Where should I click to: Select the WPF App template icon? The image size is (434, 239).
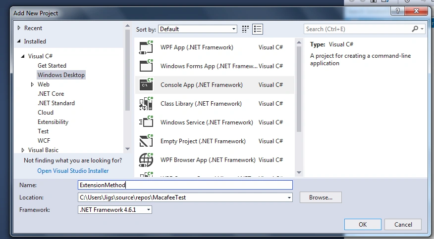pyautogui.click(x=146, y=47)
